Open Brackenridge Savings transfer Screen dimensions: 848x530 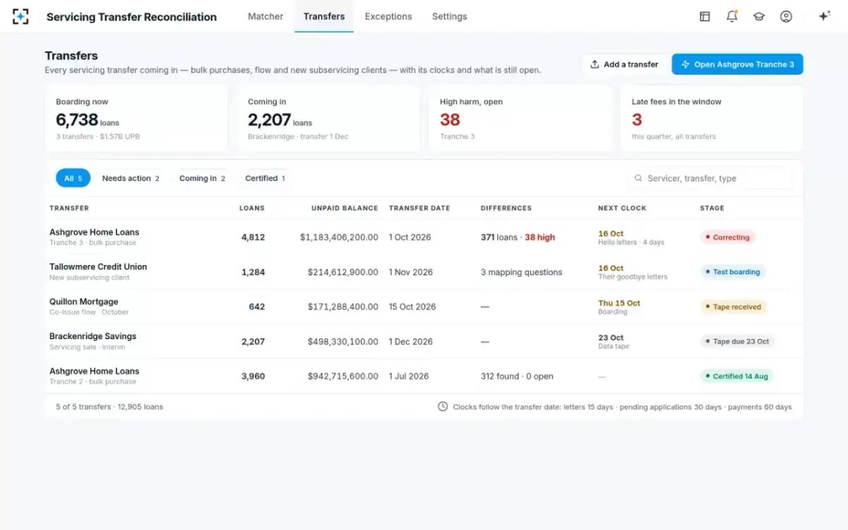pyautogui.click(x=424, y=341)
